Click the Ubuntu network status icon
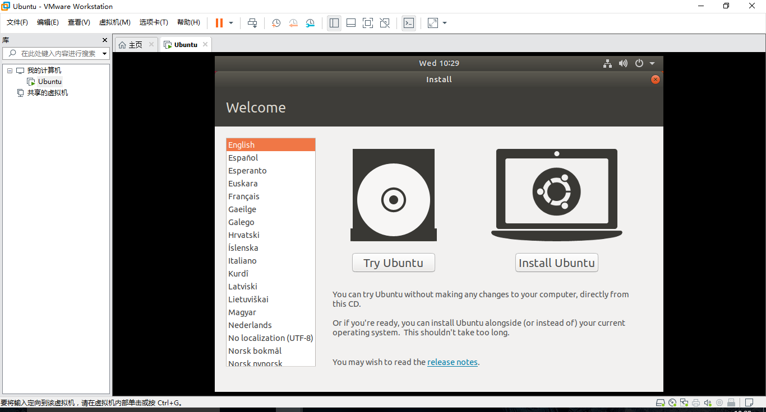Image resolution: width=766 pixels, height=412 pixels. [607, 63]
